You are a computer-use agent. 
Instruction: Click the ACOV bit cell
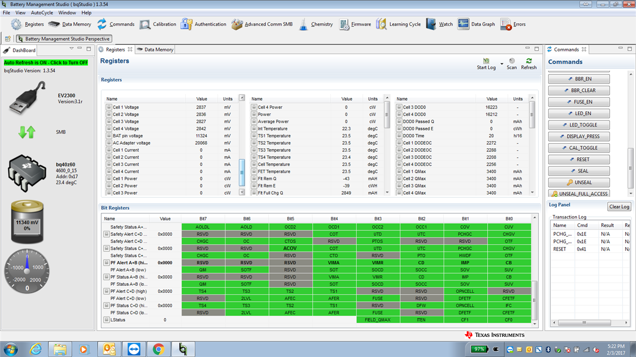[290, 249]
